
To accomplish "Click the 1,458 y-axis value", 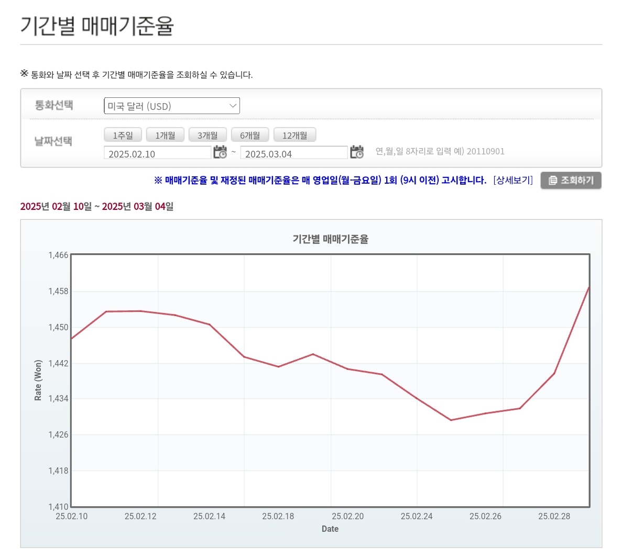I will coord(58,291).
